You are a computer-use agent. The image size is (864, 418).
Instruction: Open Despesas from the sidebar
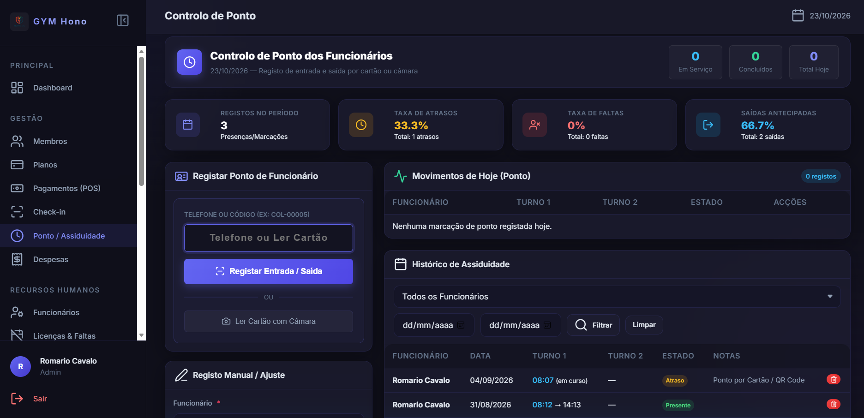tap(68, 259)
